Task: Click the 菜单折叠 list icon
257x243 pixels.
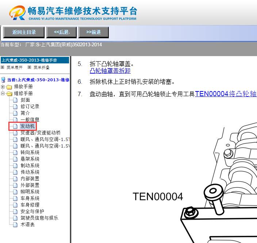Action: 29,67
